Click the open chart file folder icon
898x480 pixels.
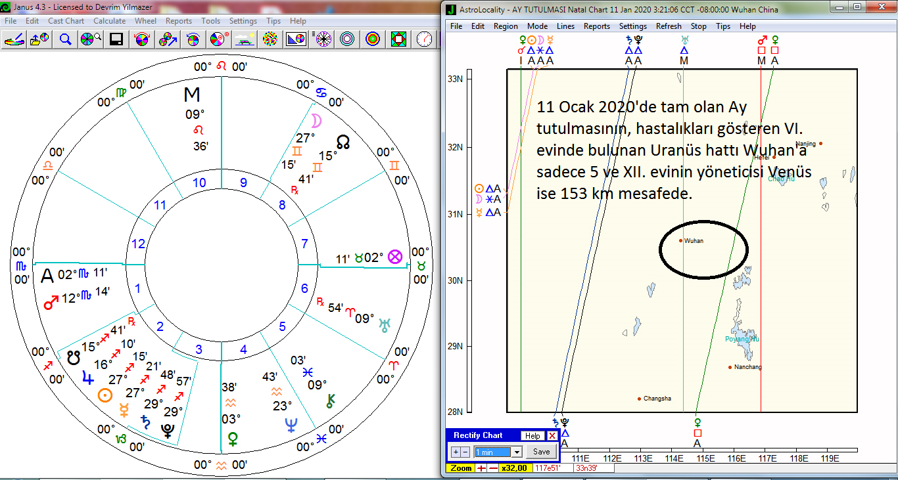click(x=40, y=39)
